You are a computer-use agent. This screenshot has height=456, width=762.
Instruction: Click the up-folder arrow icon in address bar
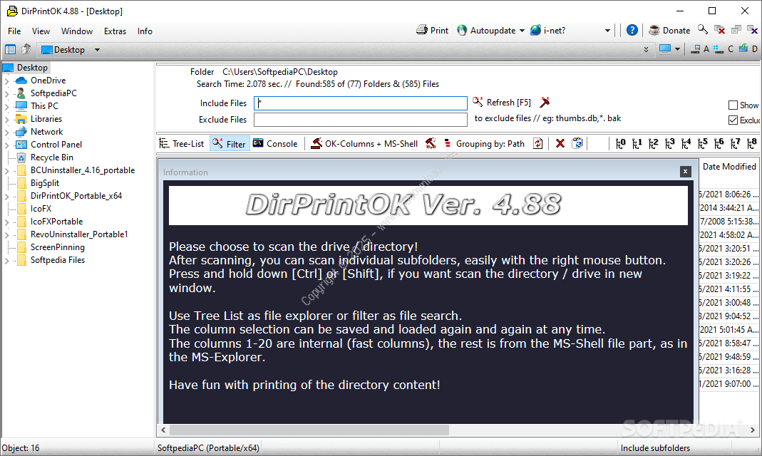(x=26, y=50)
